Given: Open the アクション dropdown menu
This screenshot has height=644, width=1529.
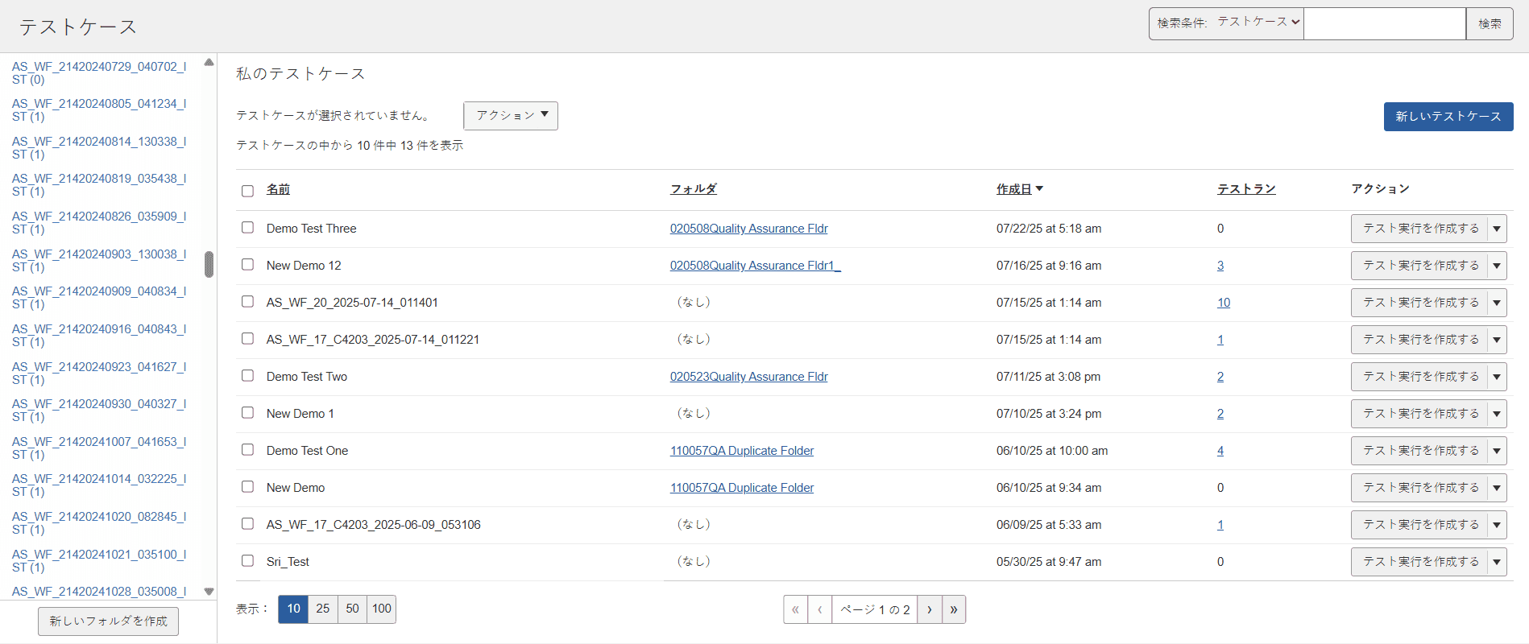Looking at the screenshot, I should pyautogui.click(x=511, y=115).
